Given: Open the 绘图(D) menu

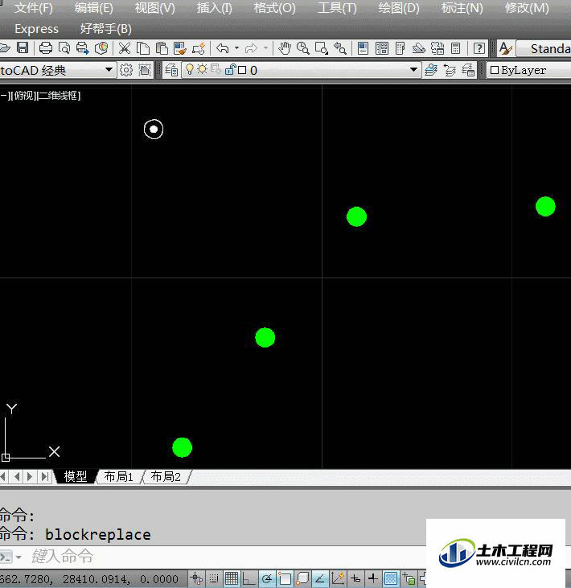Looking at the screenshot, I should coord(399,8).
